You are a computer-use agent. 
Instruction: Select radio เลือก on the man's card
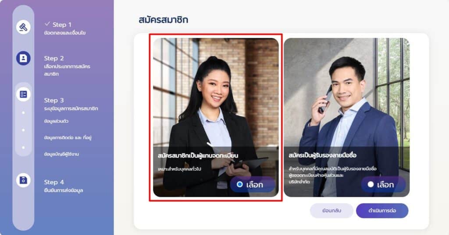coord(371,184)
